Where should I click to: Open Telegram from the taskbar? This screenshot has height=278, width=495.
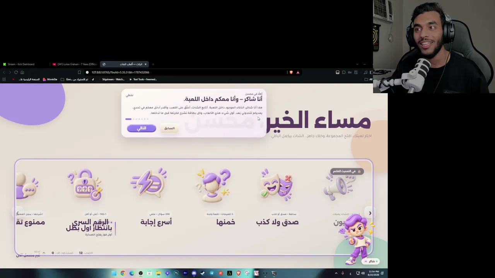click(212, 273)
